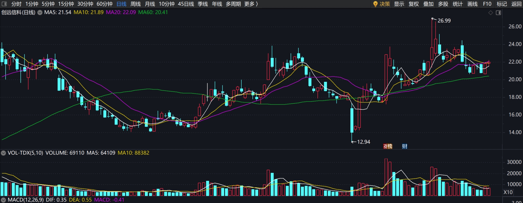Image resolution: width=523 pixels, height=203 pixels.
Task: Click the MA5: 21.54 label
Action: tap(58, 13)
